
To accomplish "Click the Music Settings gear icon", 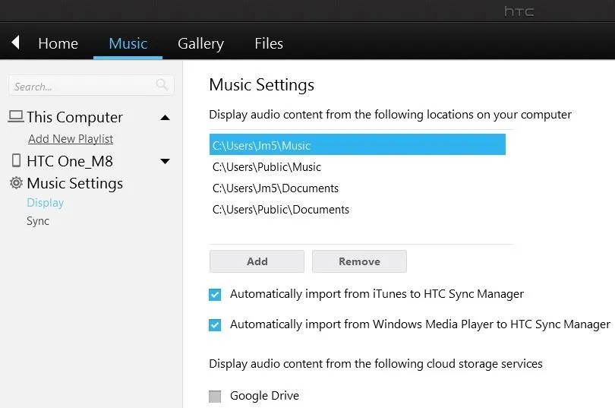I will pos(16,183).
